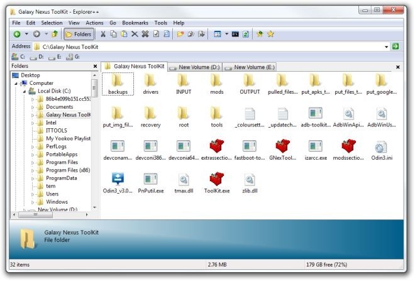
Task: Go up one folder level
Action: pos(55,34)
